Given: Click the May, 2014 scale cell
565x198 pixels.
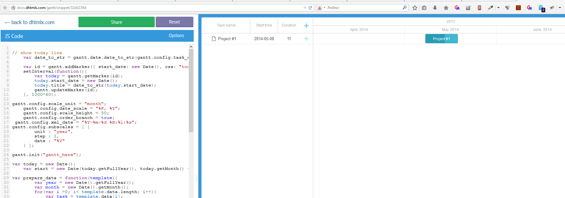Looking at the screenshot, I should pyautogui.click(x=450, y=30).
